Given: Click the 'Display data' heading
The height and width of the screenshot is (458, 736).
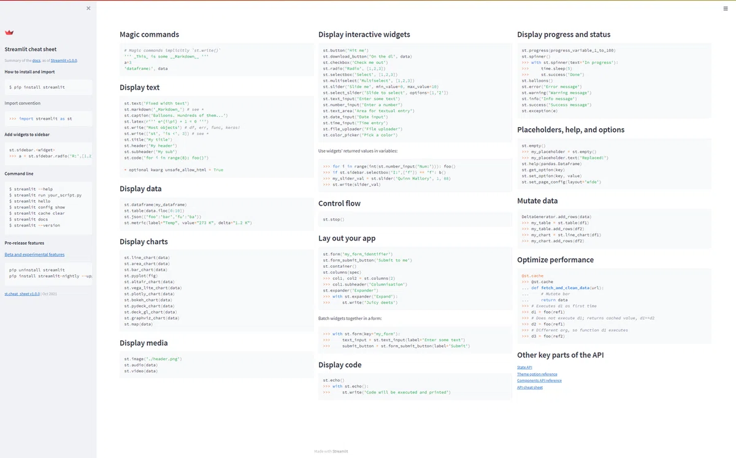Looking at the screenshot, I should (x=140, y=188).
